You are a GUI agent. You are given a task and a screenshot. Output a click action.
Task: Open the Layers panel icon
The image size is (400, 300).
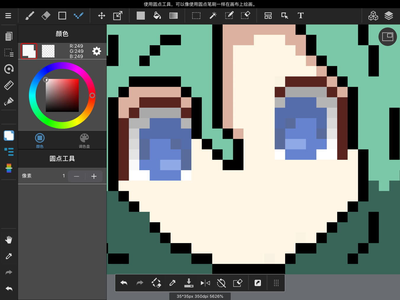pyautogui.click(x=389, y=15)
